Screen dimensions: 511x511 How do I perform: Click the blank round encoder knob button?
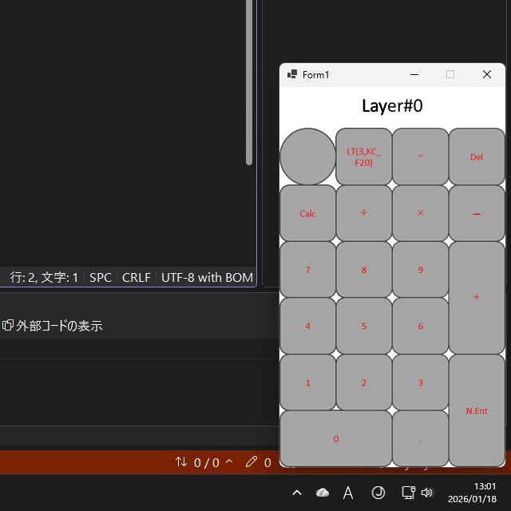point(308,156)
